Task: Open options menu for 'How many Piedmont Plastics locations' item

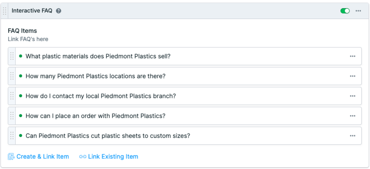Action: click(353, 76)
